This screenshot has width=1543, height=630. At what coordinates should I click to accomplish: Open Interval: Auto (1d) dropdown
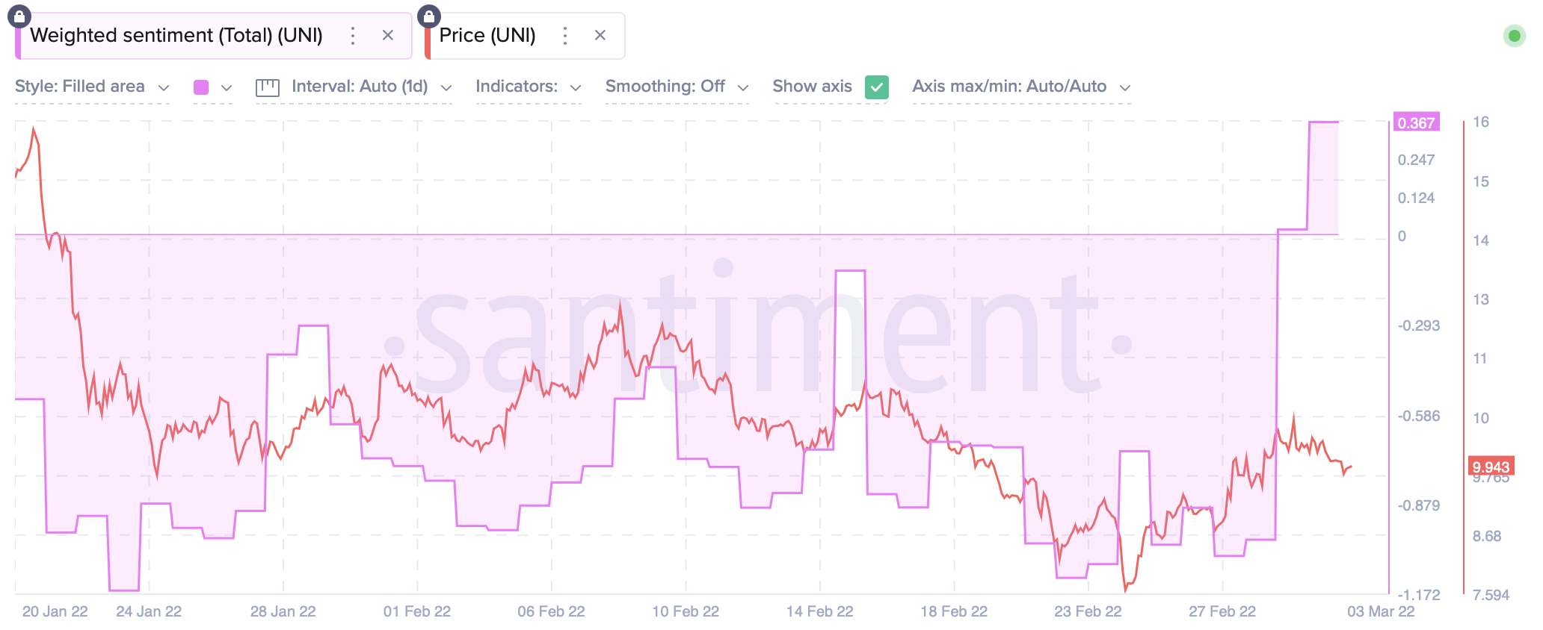pos(354,87)
